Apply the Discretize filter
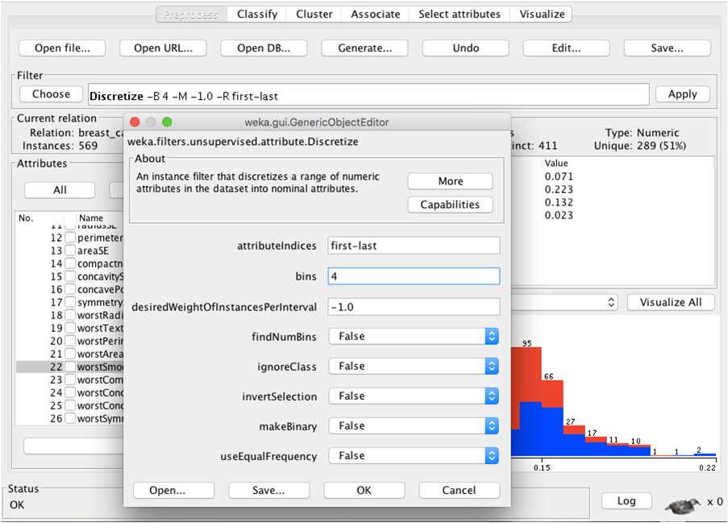This screenshot has height=523, width=728. tap(683, 94)
